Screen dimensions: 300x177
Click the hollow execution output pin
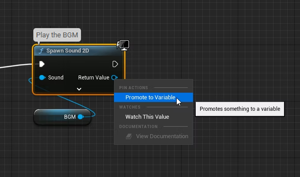[x=115, y=64]
